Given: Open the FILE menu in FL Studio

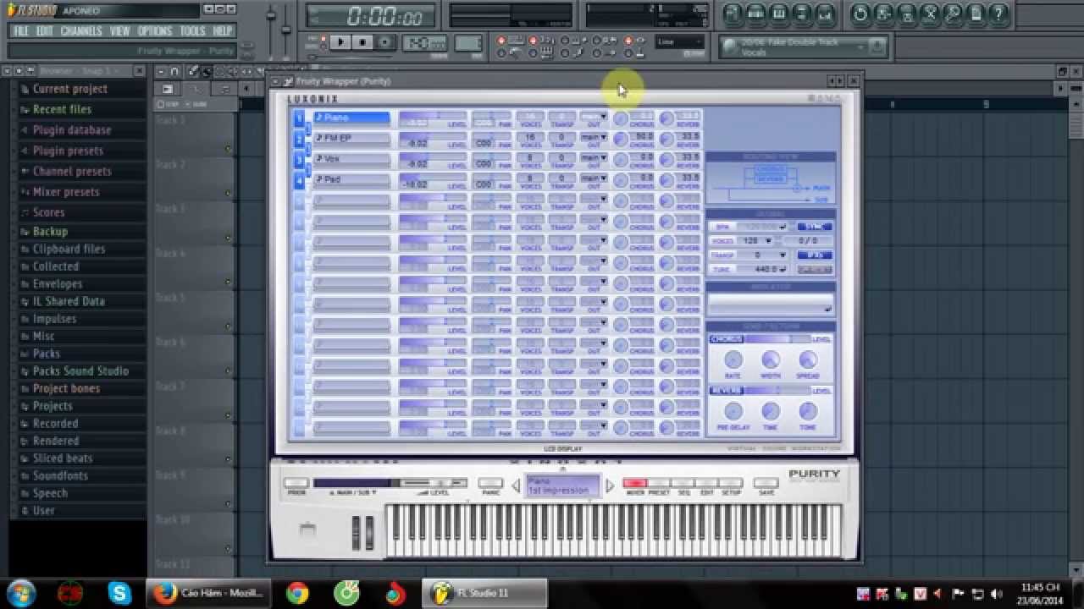Looking at the screenshot, I should 21,31.
